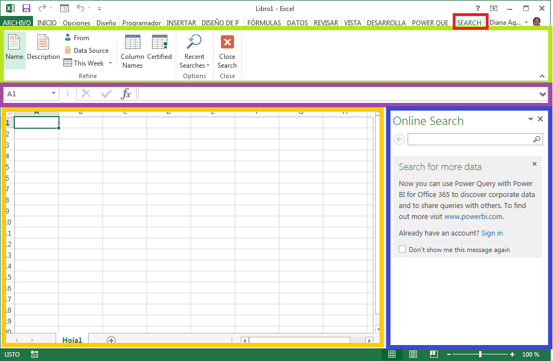The width and height of the screenshot is (553, 361).
Task: Click the Name Box showing A1
Action: (x=27, y=94)
